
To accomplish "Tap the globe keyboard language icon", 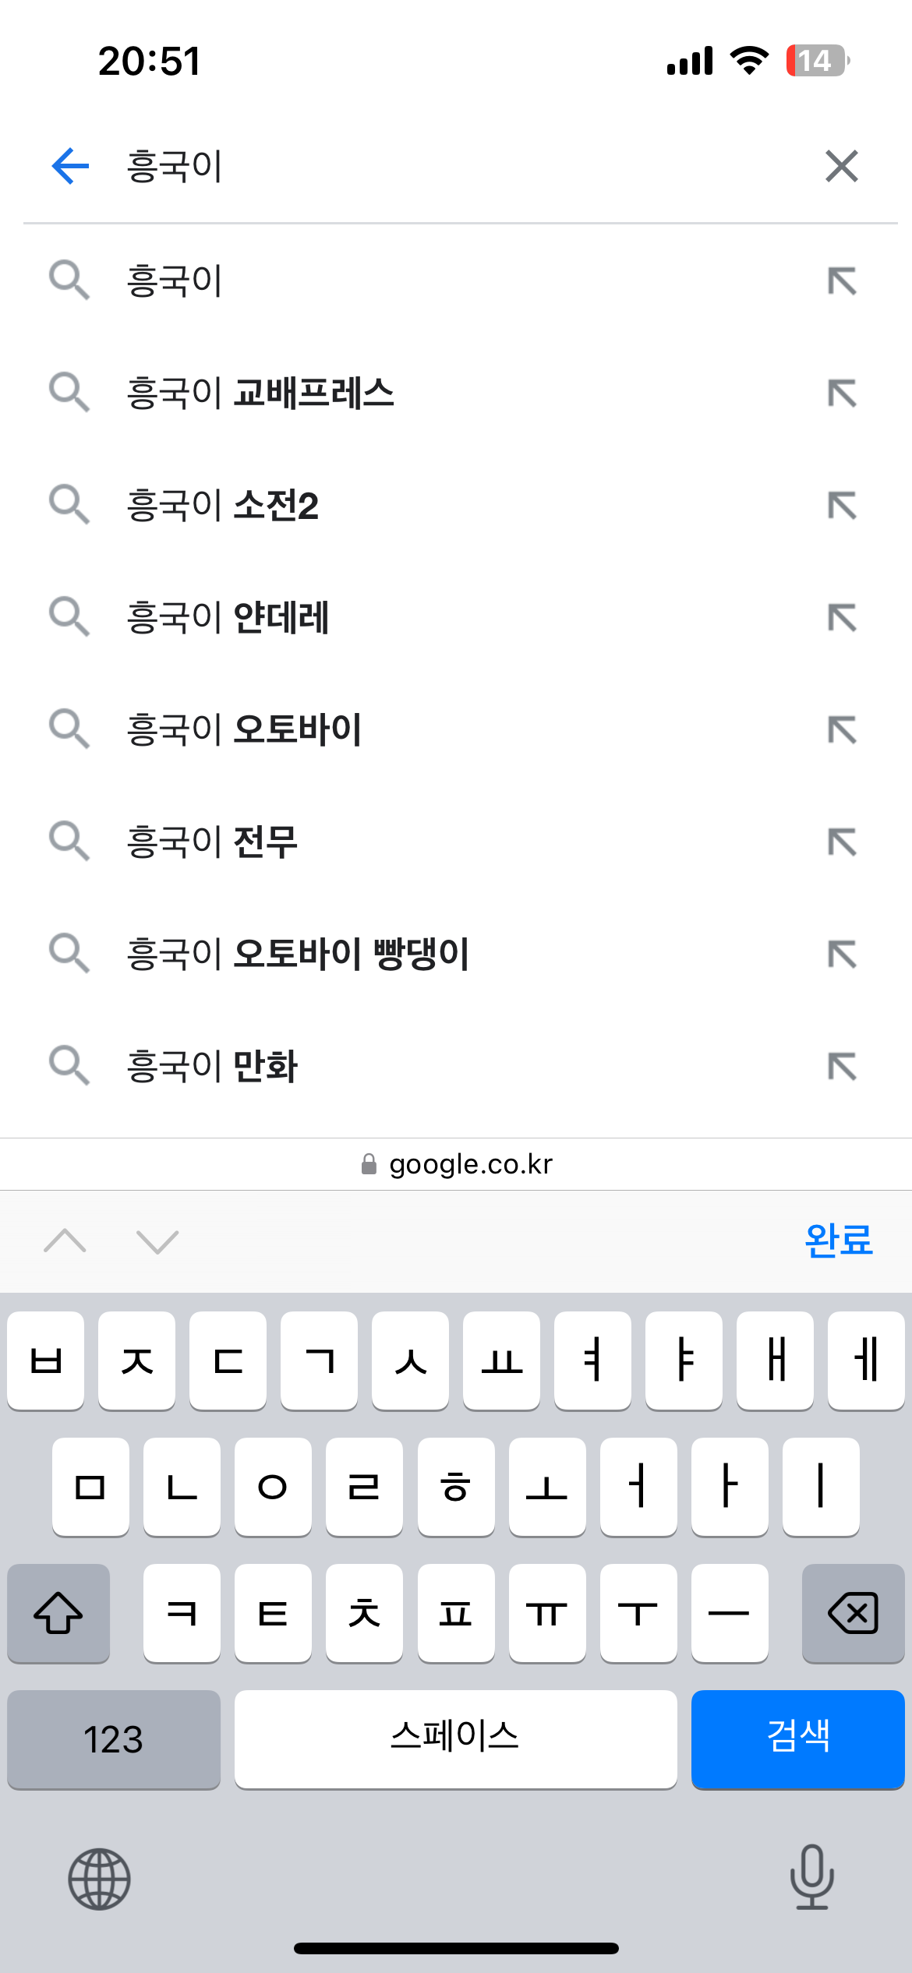I will click(99, 1879).
